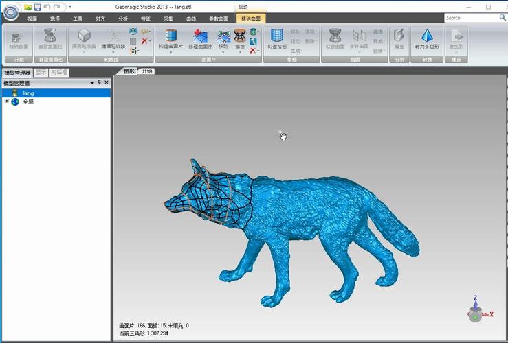Viewport: 508px width, 343px height.
Task: Click the red X icon in 轮廓线 group
Action: [x=144, y=41]
